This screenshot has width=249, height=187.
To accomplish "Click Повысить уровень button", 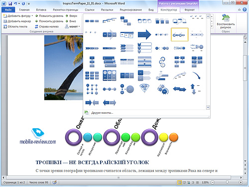I will coord(49,16).
